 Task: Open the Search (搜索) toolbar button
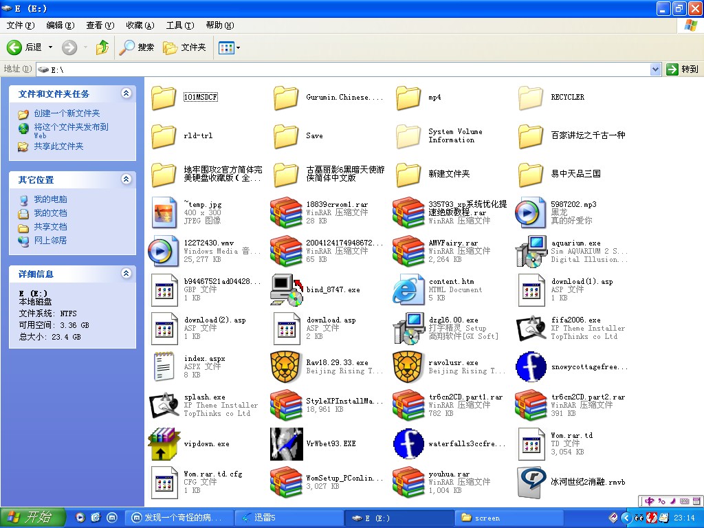point(137,47)
